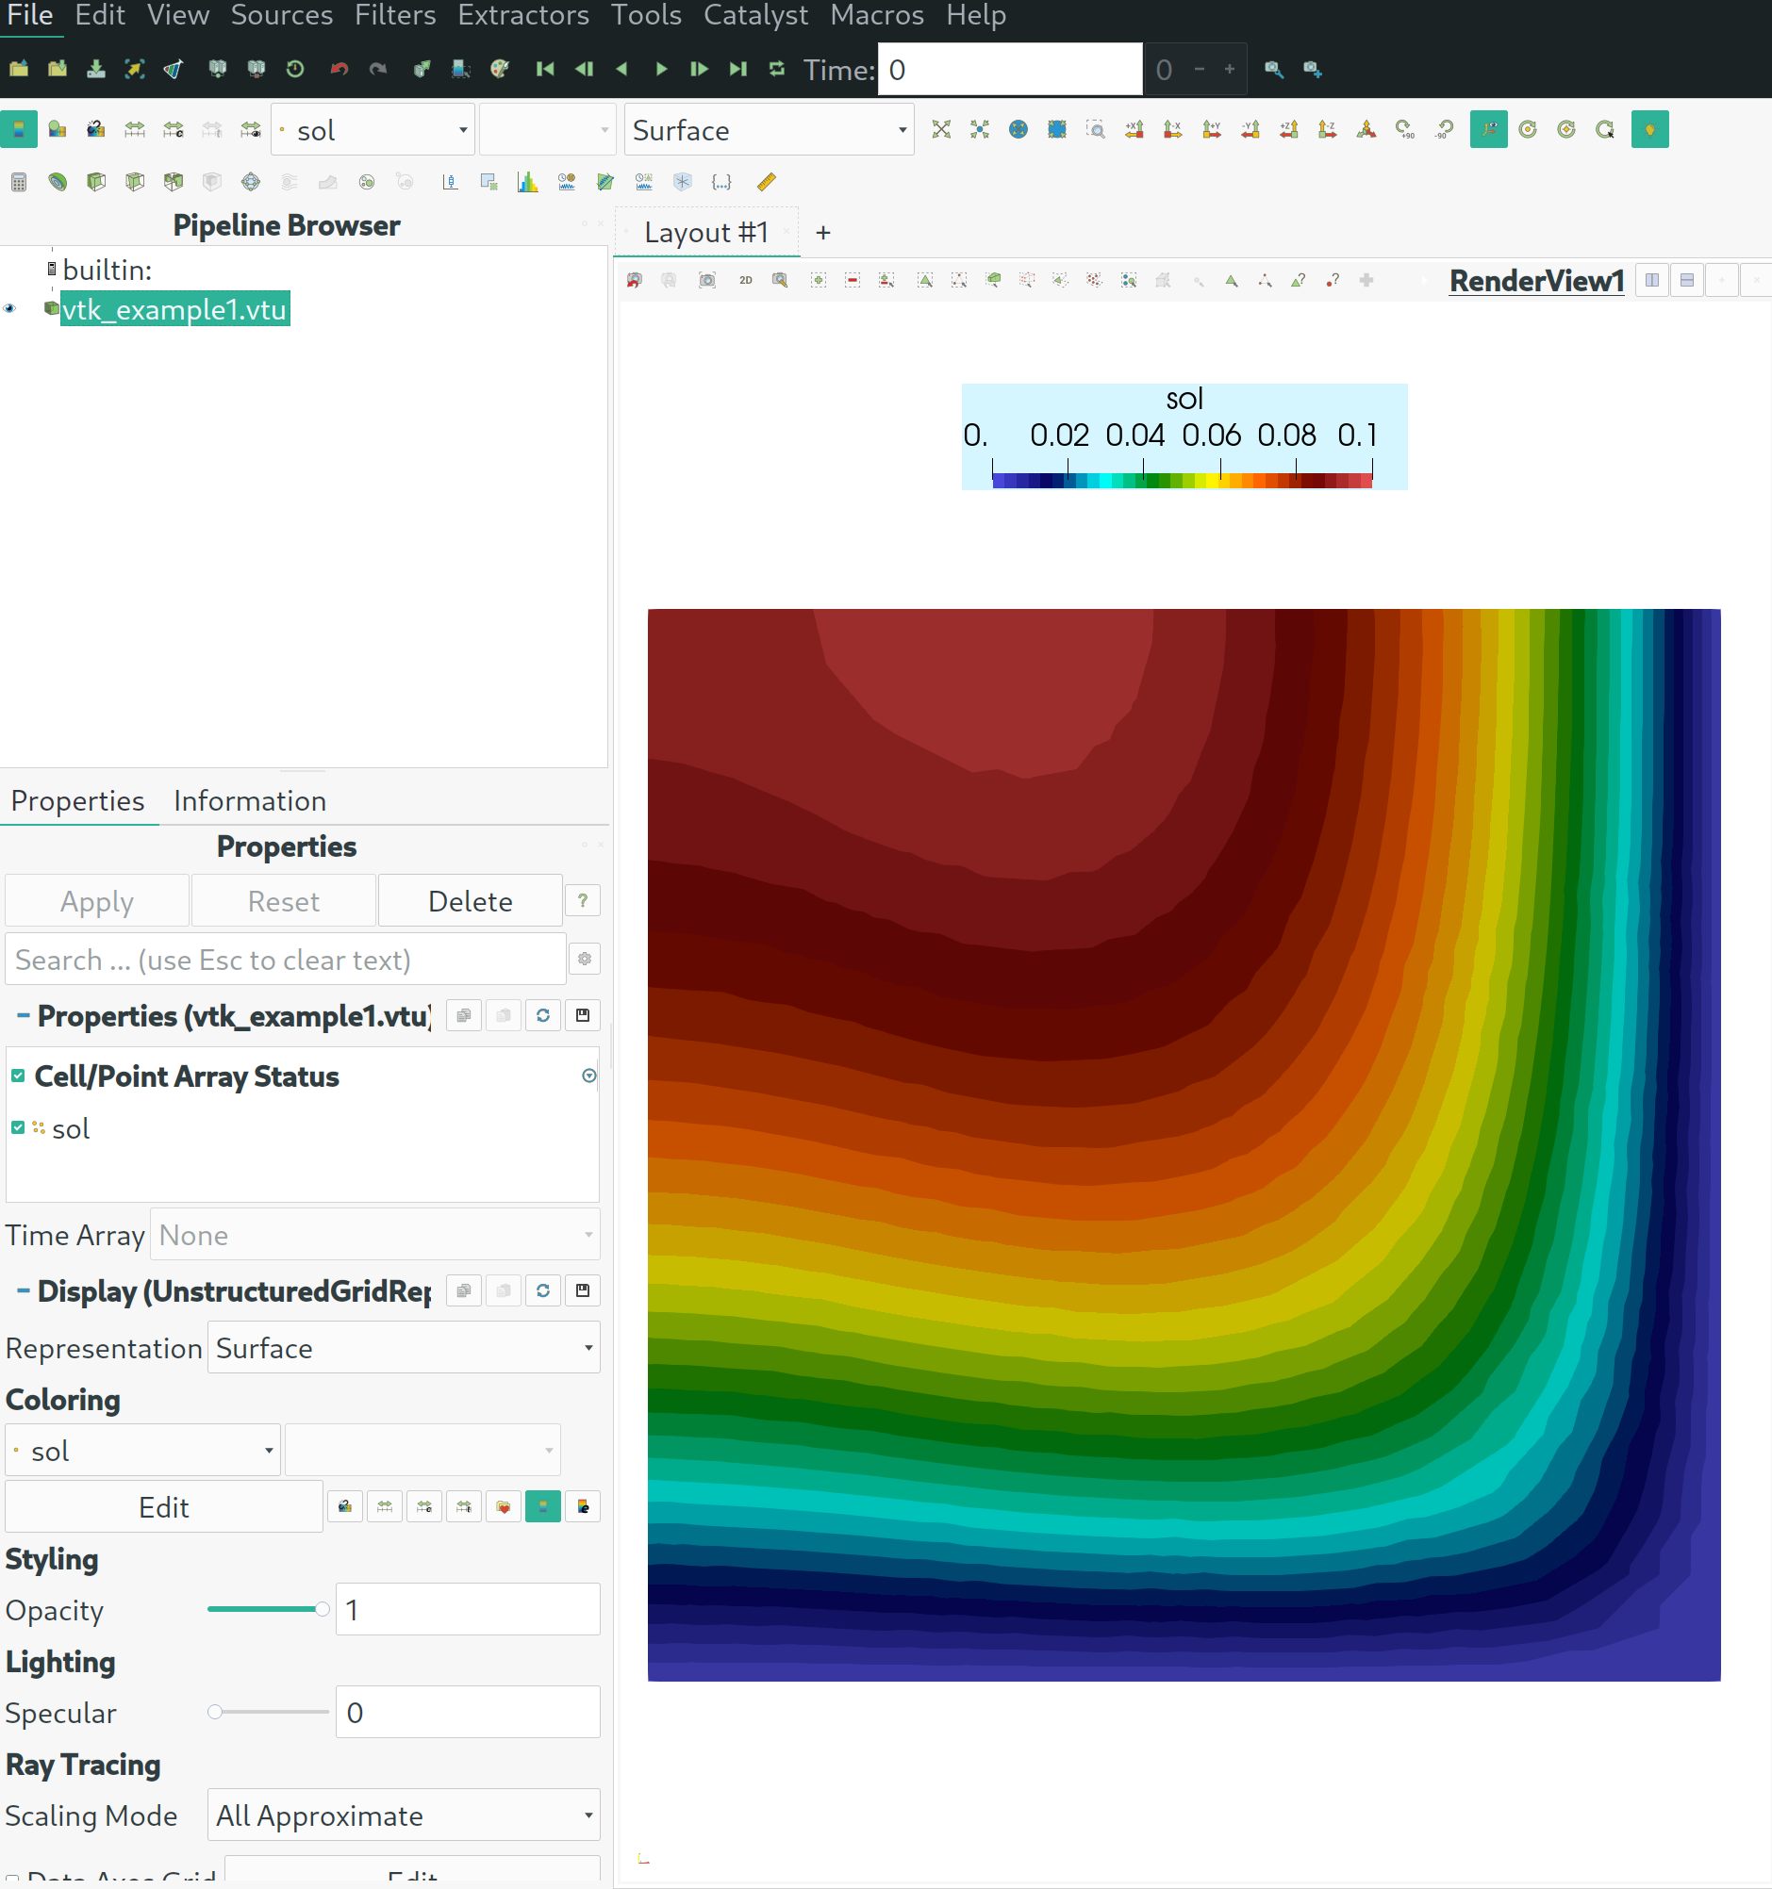Open the Filters menu
This screenshot has height=1889, width=1772.
(394, 16)
